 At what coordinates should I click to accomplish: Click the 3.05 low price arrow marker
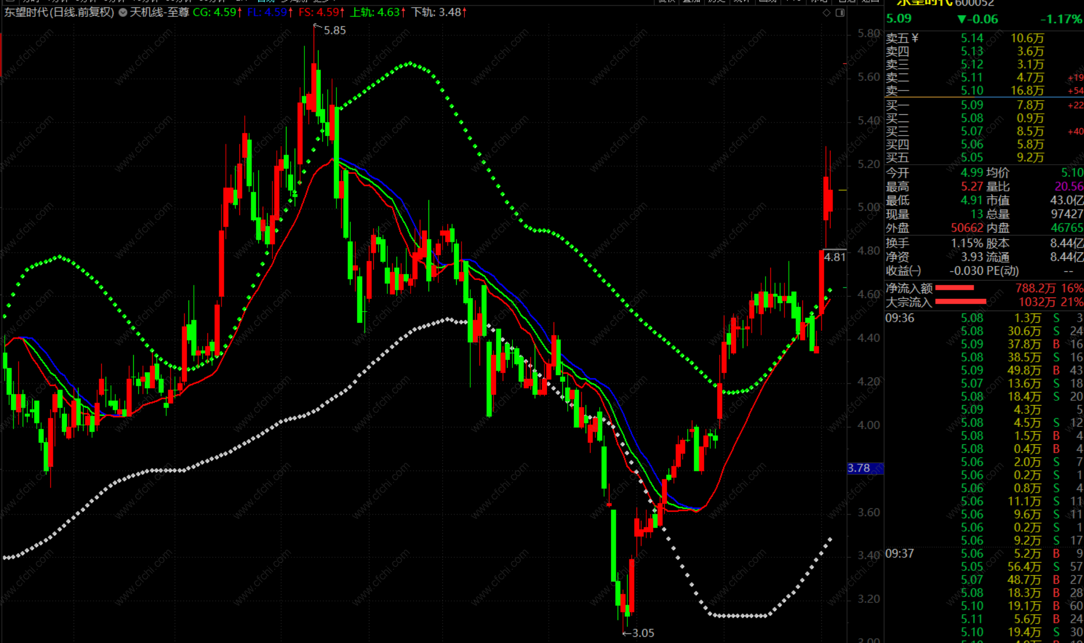(x=639, y=633)
